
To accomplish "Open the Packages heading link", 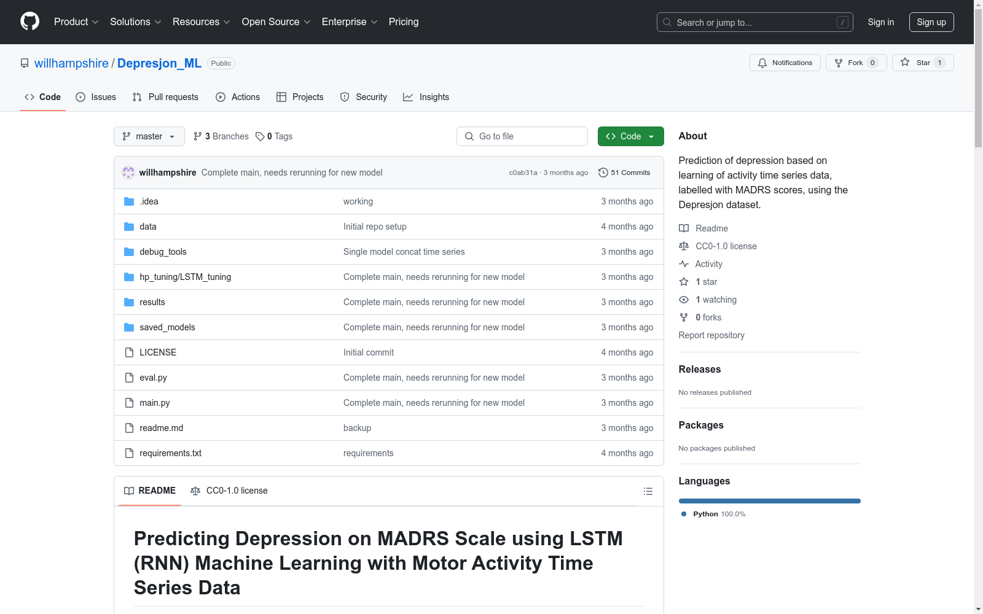I will [x=701, y=425].
